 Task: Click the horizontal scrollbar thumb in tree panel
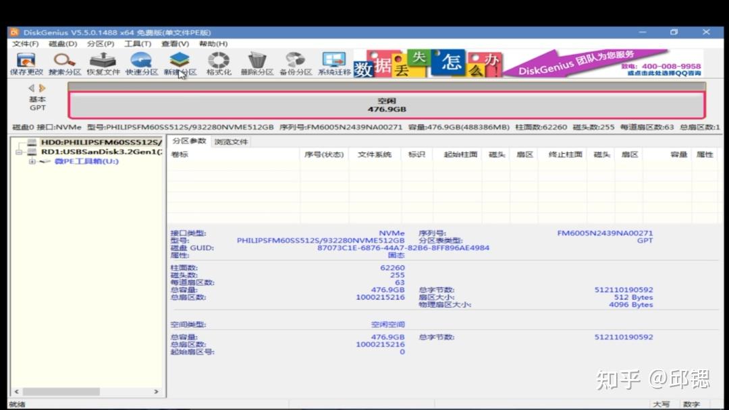click(61, 391)
